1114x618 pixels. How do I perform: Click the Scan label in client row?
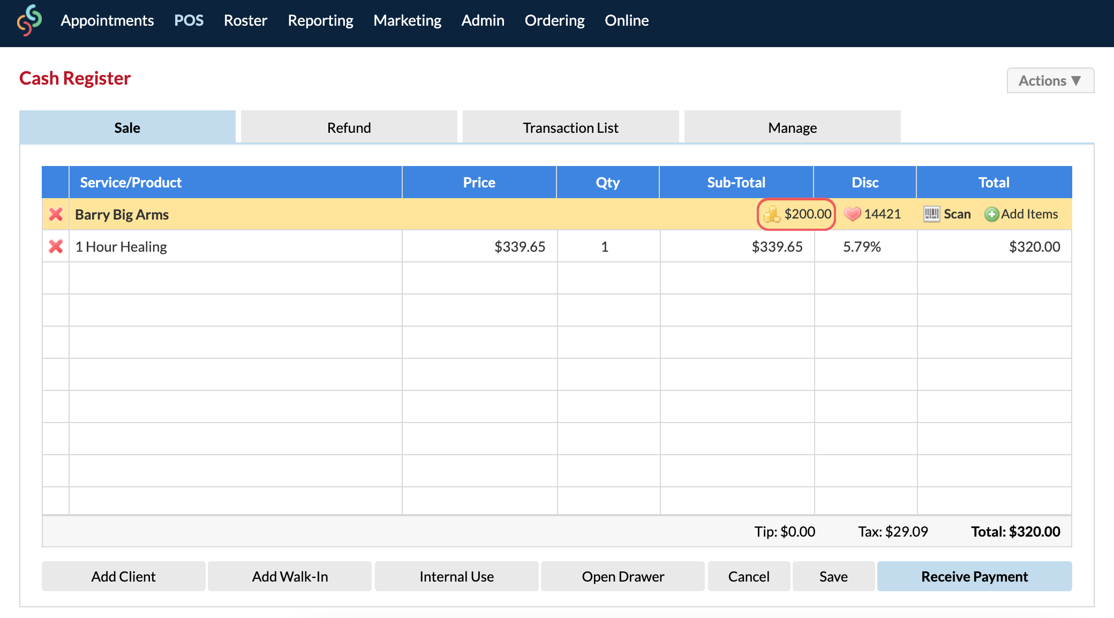pyautogui.click(x=957, y=214)
